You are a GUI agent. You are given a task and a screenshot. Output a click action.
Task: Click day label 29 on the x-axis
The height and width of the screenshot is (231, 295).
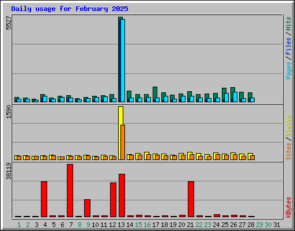pyautogui.click(x=259, y=225)
